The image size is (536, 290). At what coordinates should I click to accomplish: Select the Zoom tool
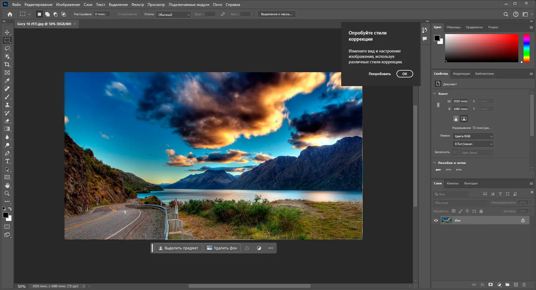click(7, 193)
